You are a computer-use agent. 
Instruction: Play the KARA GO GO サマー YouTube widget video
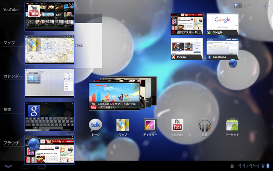[114, 96]
